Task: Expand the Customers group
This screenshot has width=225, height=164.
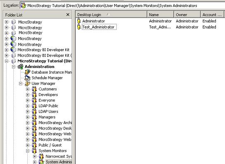Action: [28, 89]
